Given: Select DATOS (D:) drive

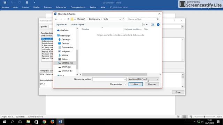Looking at the screenshot, I should pyautogui.click(x=65, y=67).
